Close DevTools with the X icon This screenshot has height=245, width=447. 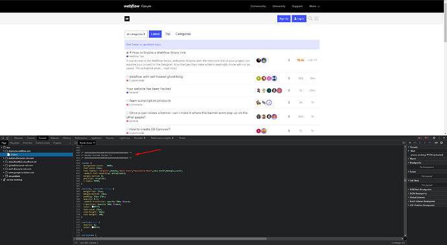[444, 138]
